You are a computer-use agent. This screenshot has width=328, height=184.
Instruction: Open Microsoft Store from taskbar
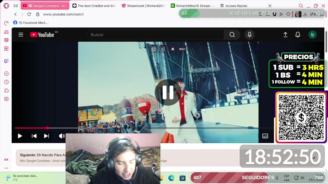[x=182, y=178]
